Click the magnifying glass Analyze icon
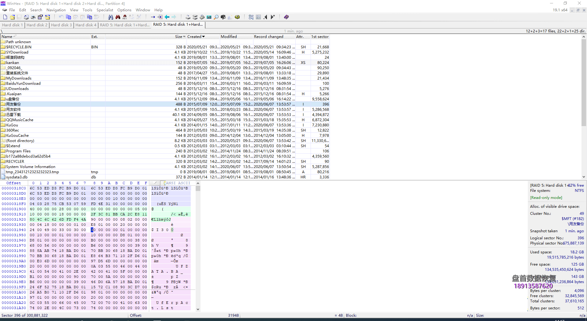This screenshot has height=321, width=587. tap(216, 17)
